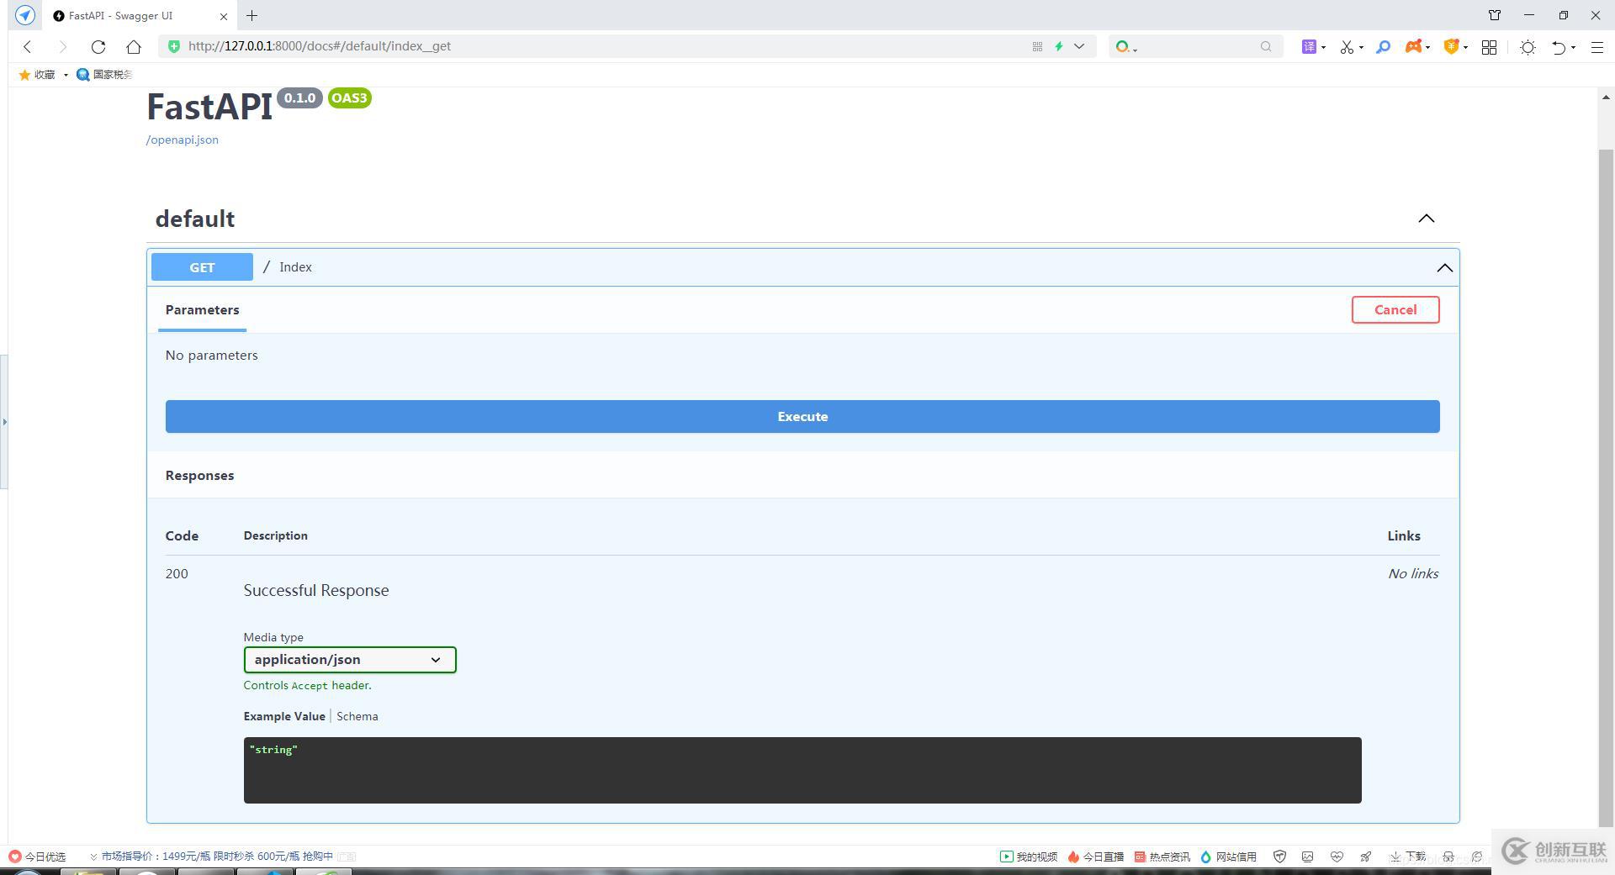Click the GET method badge
The image size is (1615, 875).
(202, 267)
